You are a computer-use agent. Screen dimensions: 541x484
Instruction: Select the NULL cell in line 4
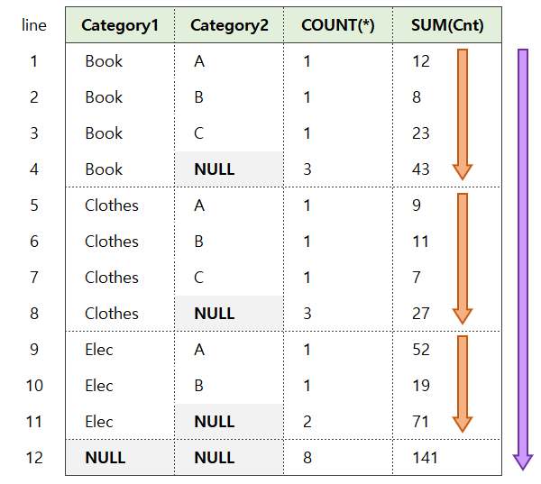(215, 169)
